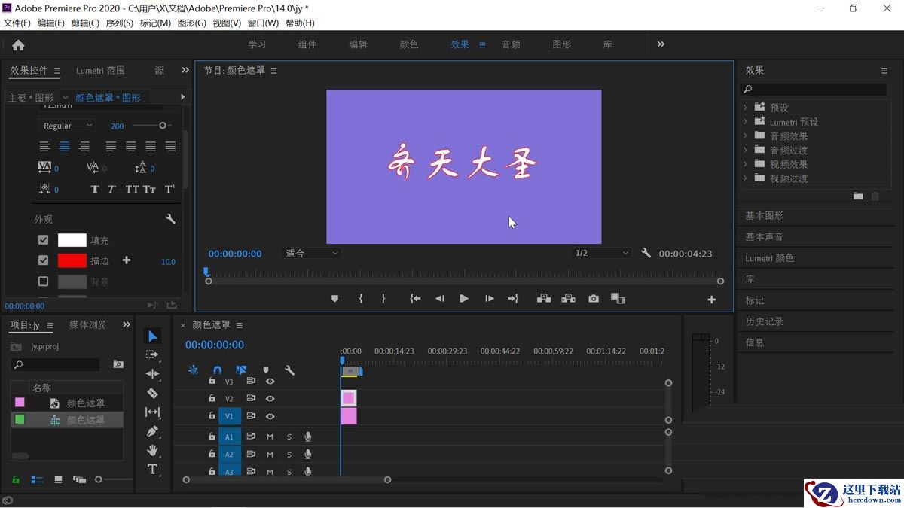Open the 历史记录 panel
Viewport: 904px width, 508px height.
point(764,321)
